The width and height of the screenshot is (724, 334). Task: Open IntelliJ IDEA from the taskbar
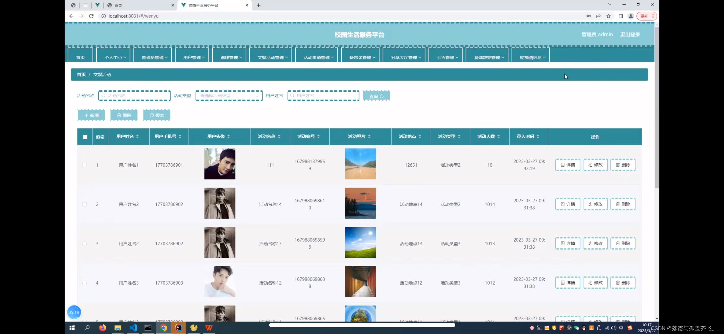point(179,328)
